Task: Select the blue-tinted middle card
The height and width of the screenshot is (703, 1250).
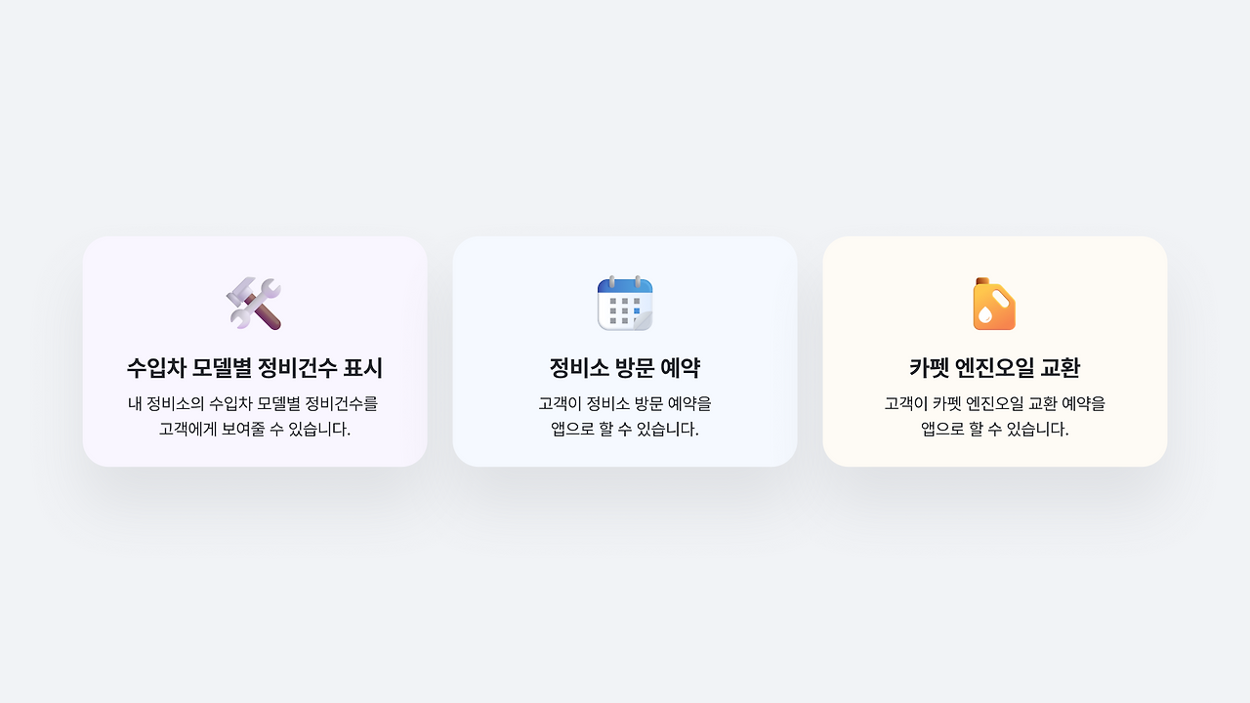Action: pyautogui.click(x=625, y=351)
